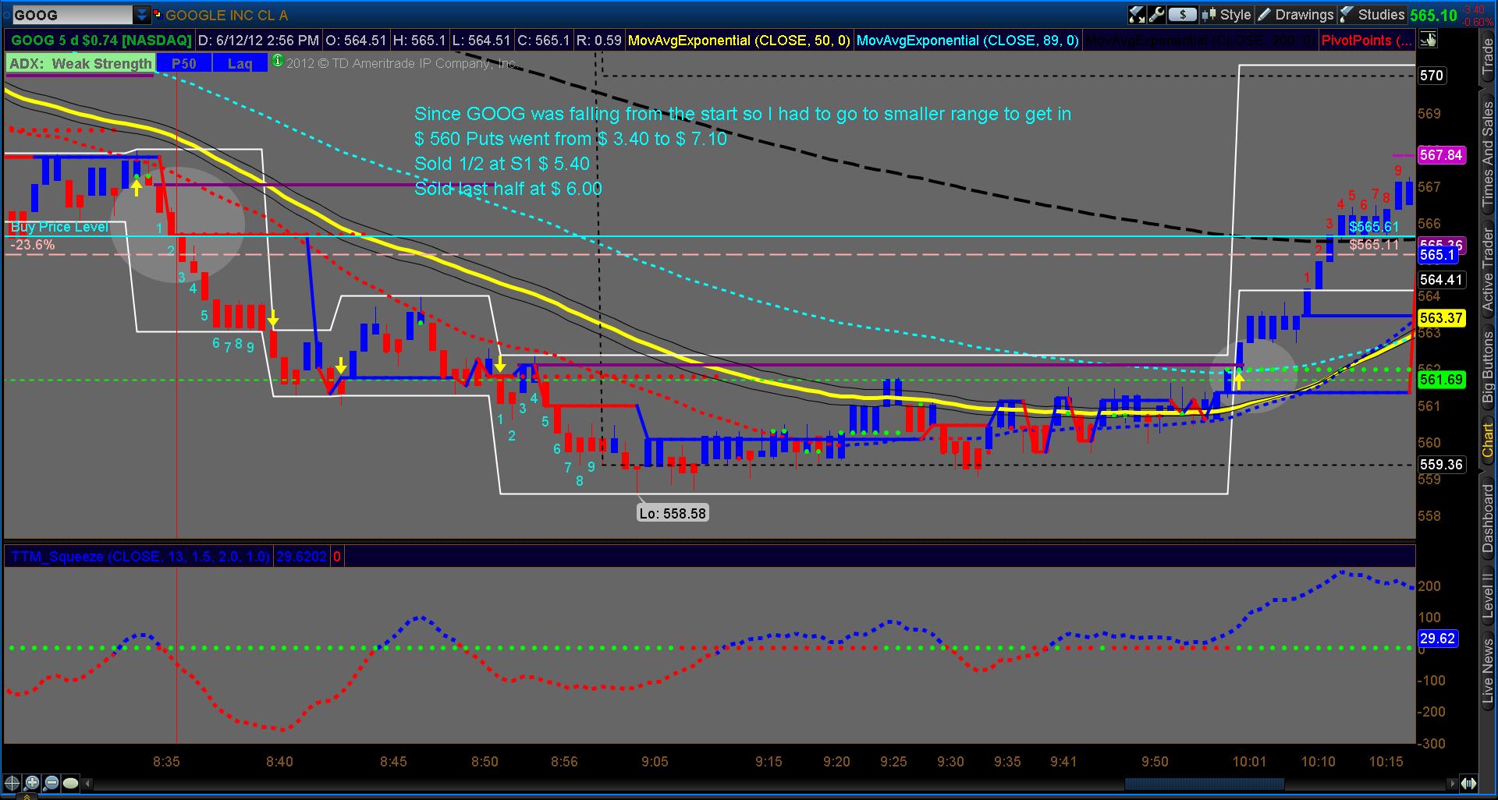Click the GOOG 5 d NASDAQ chart title
The height and width of the screenshot is (800, 1498).
(x=100, y=40)
